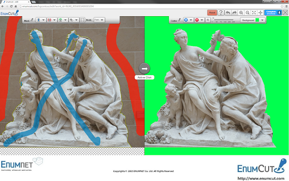
Task: Expand the Cutter remove tool options
Action: (202, 20)
